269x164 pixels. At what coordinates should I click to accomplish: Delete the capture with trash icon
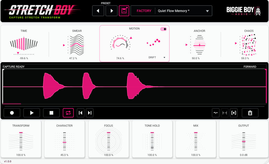[250, 113]
